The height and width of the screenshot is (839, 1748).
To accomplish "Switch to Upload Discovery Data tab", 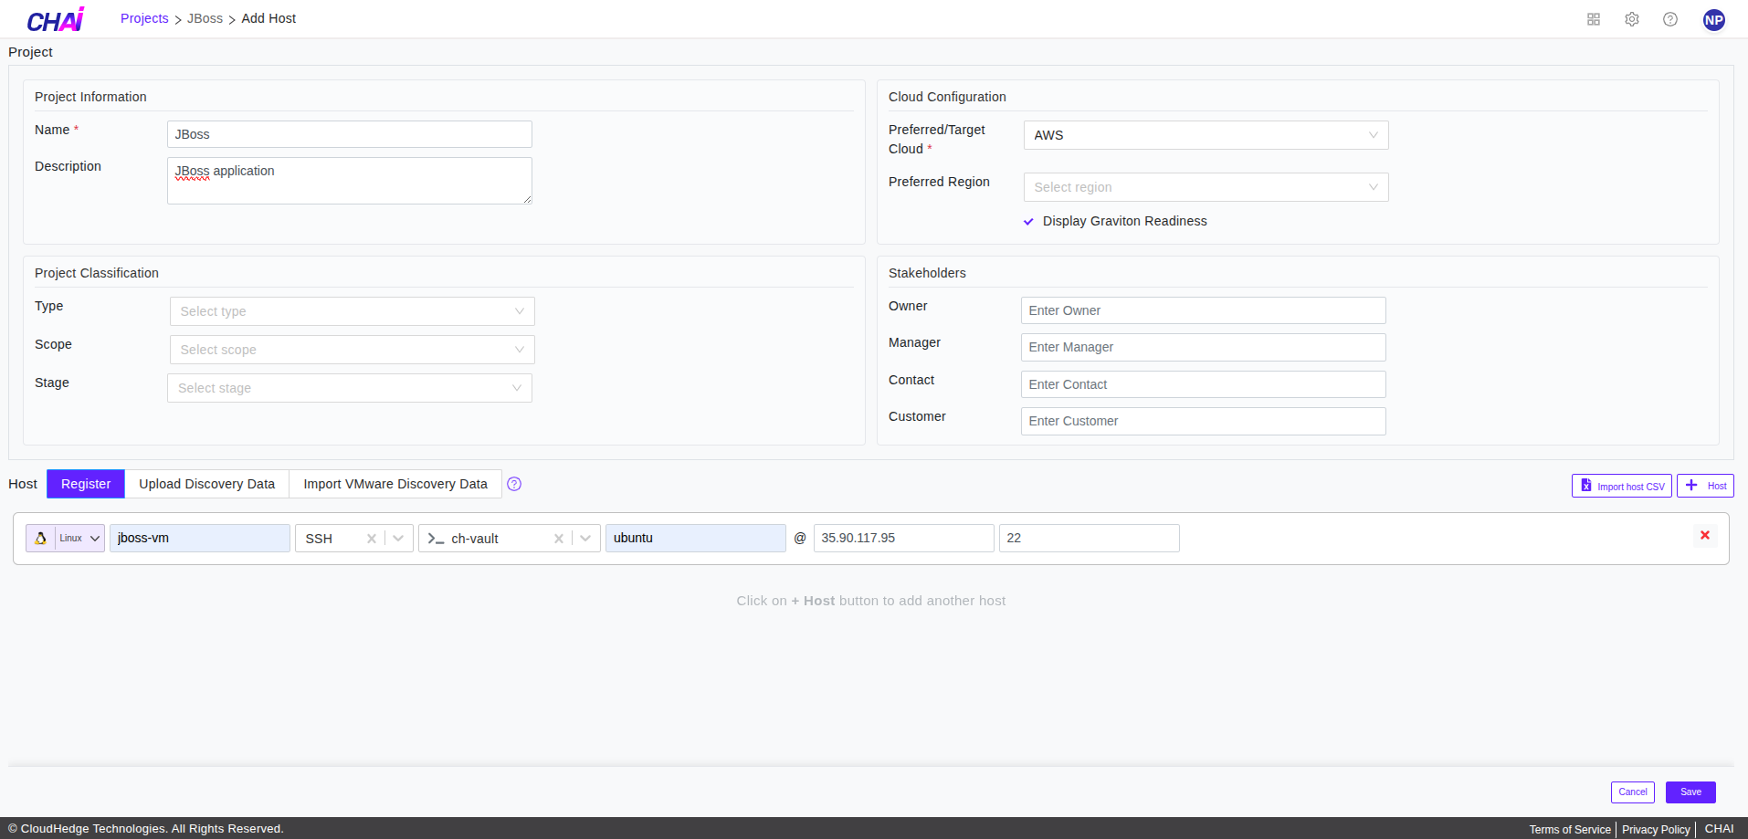I will (x=206, y=484).
